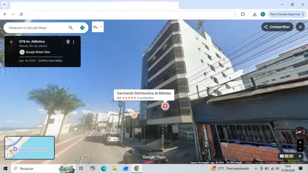
Task: Click the network tray icon
Action: pos(272,168)
